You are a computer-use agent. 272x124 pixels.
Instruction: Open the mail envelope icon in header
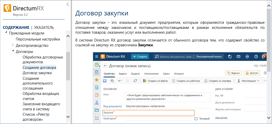coord(238,56)
